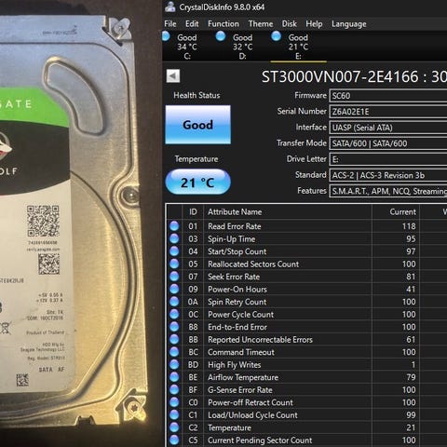
Task: Click status orb for Read Error Rate
Action: [x=174, y=226]
